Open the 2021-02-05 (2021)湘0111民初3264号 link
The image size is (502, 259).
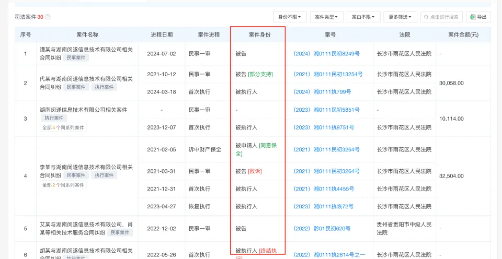326,149
